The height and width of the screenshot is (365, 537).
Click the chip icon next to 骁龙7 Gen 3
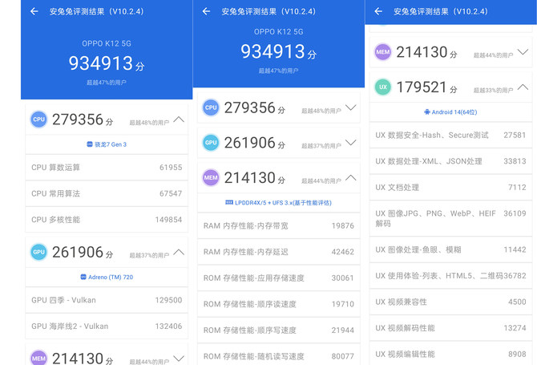click(90, 144)
